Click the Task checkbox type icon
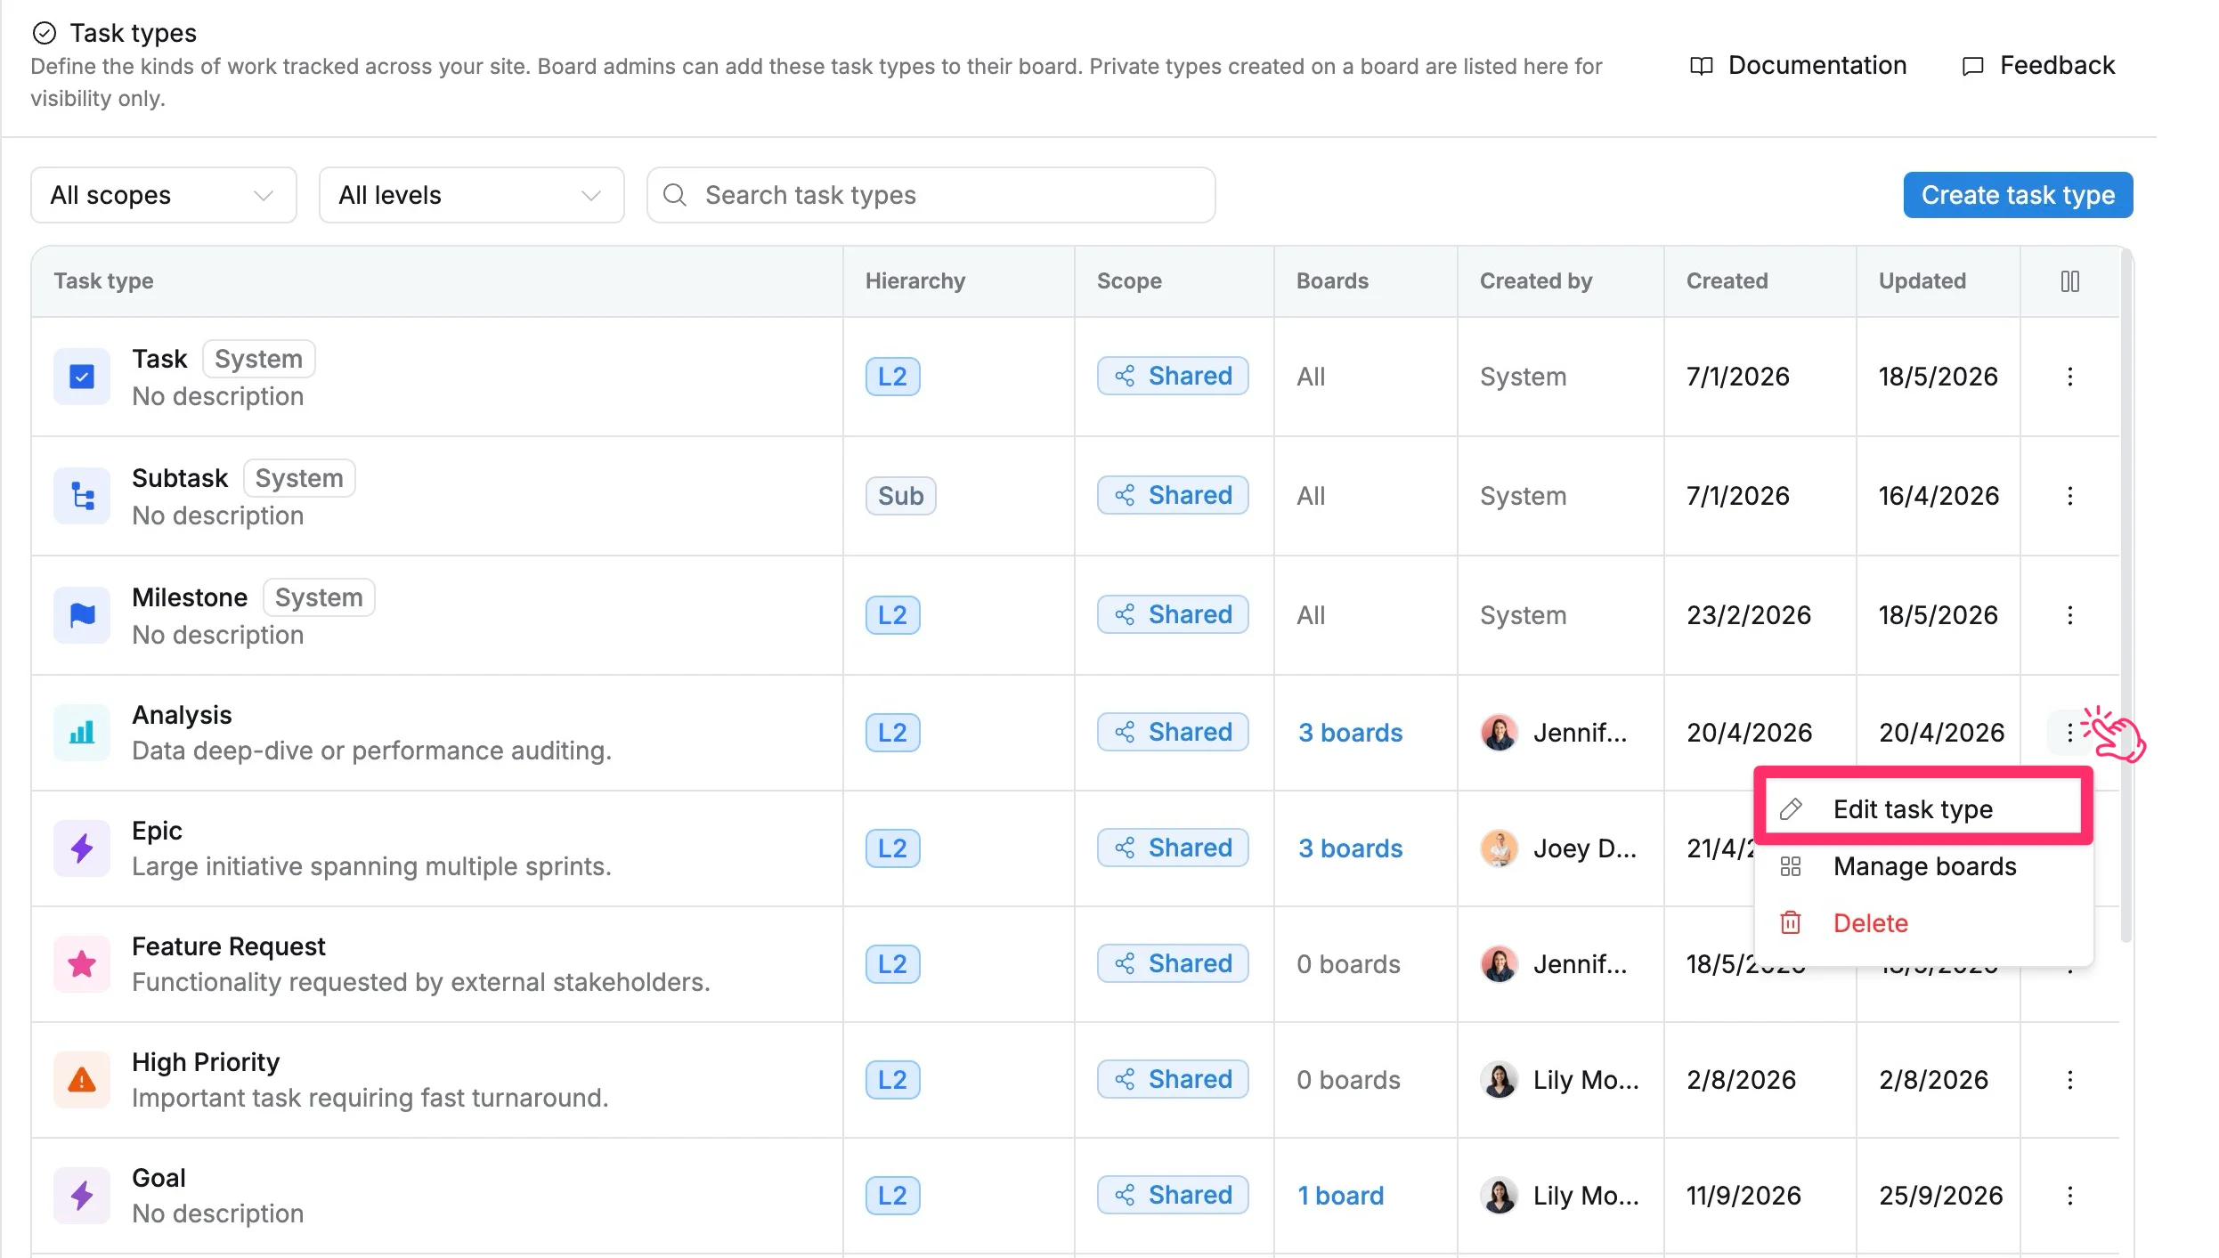2219x1258 pixels. 82,377
